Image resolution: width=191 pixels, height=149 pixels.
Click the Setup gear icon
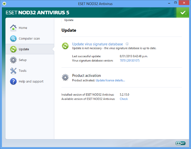[x=13, y=60]
